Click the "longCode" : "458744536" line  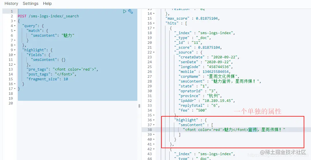click(x=206, y=67)
